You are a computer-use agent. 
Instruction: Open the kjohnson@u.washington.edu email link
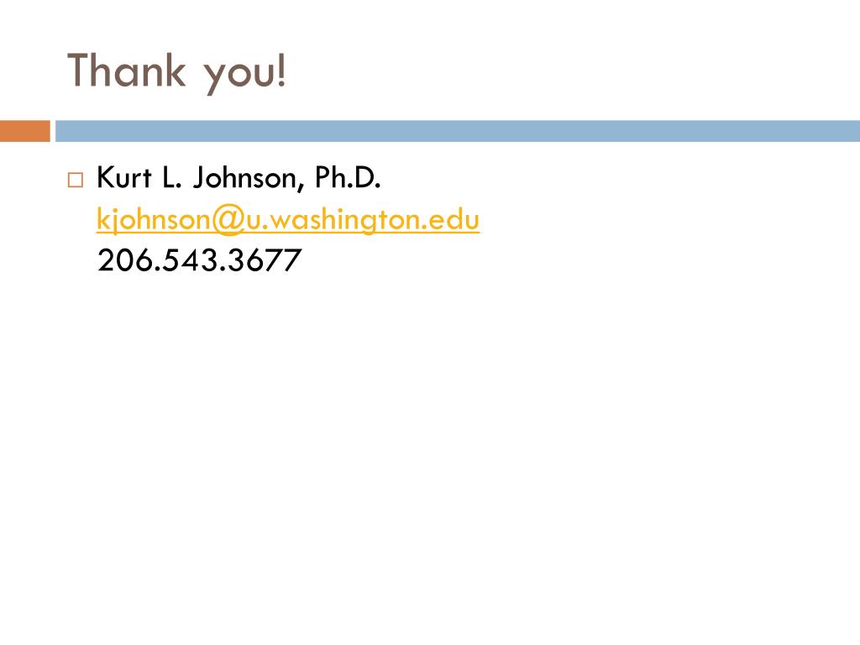tap(288, 220)
